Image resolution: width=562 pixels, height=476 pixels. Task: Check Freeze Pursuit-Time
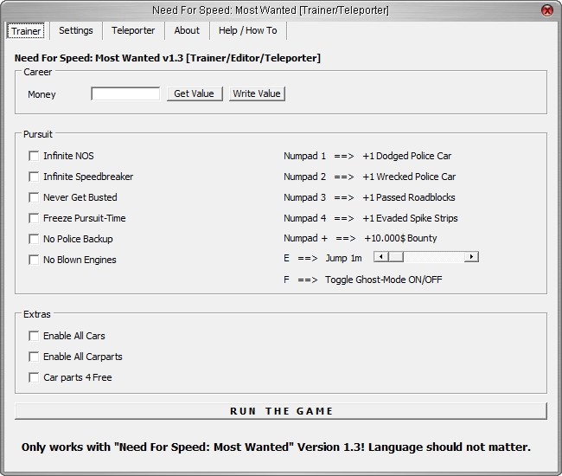34,218
